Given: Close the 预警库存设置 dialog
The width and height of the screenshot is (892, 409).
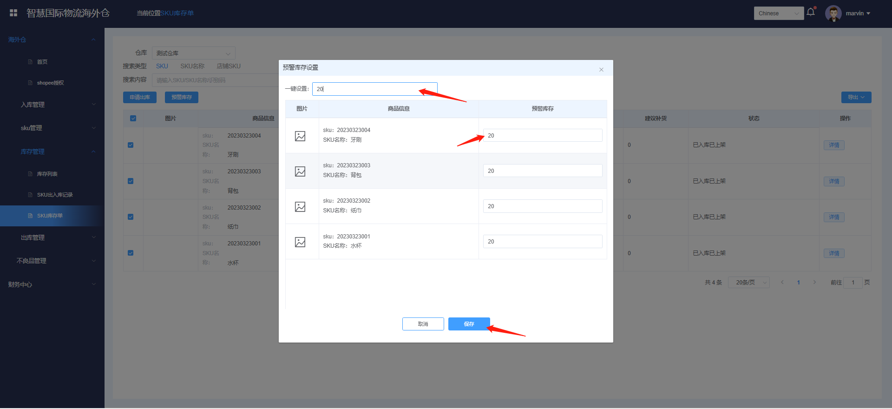Looking at the screenshot, I should pyautogui.click(x=601, y=70).
